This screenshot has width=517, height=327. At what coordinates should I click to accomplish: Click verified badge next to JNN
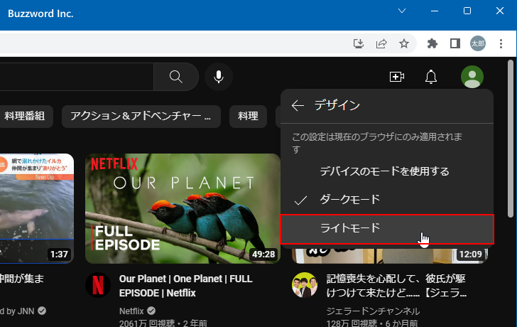tap(42, 311)
